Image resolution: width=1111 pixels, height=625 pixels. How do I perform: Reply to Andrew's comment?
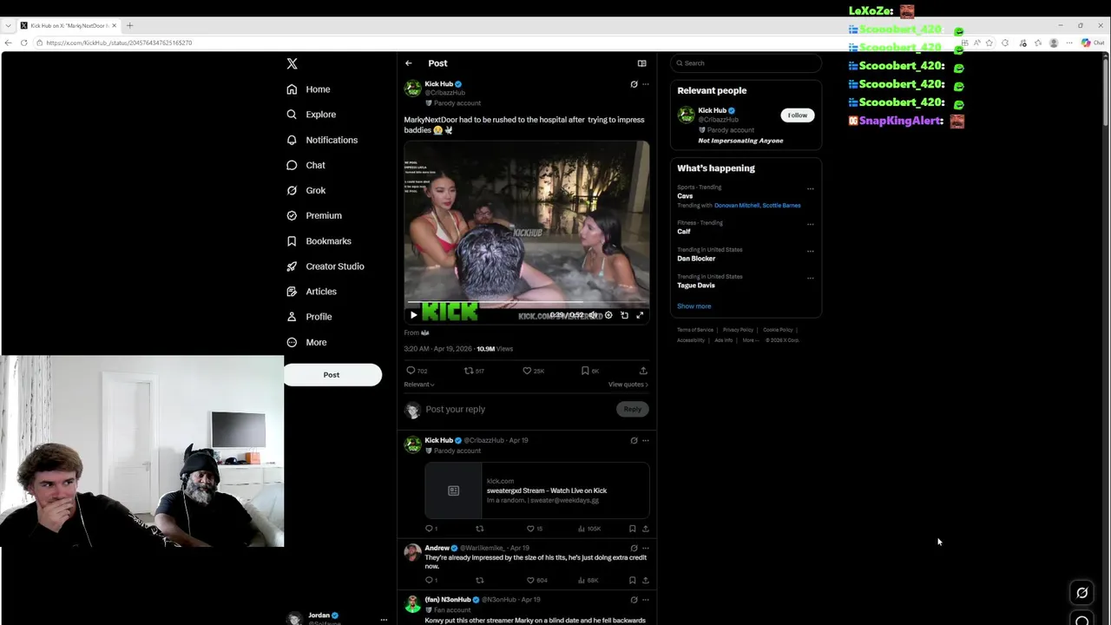click(x=431, y=580)
